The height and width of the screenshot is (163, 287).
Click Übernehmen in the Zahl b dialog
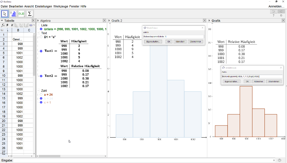point(195,41)
